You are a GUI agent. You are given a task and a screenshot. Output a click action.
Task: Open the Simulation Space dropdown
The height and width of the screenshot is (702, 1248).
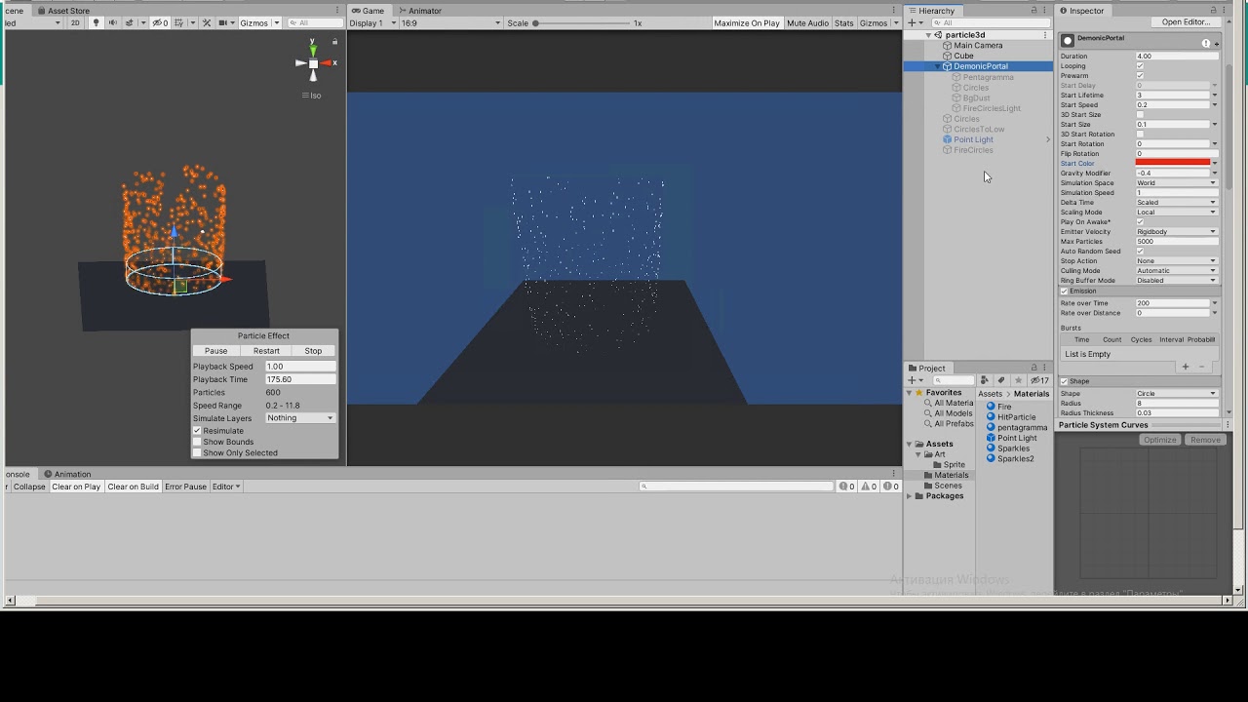pyautogui.click(x=1177, y=183)
